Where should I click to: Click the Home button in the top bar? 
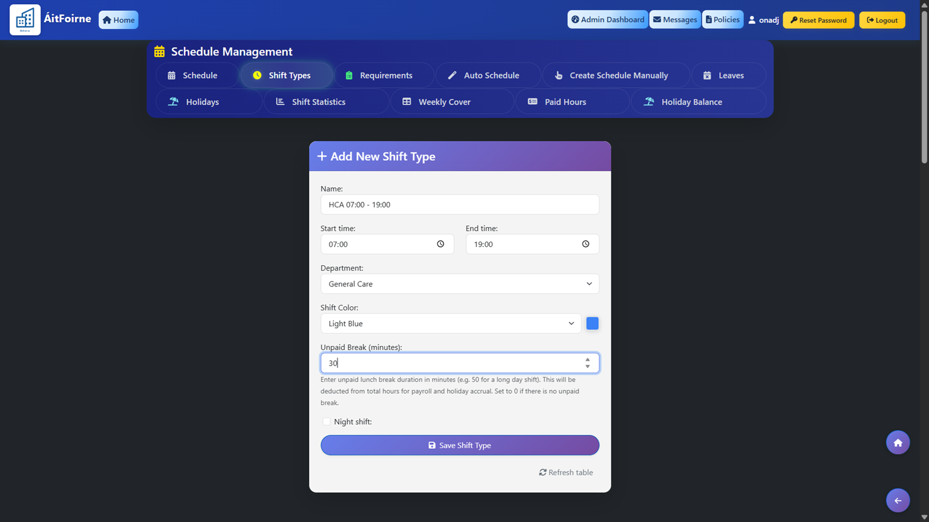tap(119, 20)
